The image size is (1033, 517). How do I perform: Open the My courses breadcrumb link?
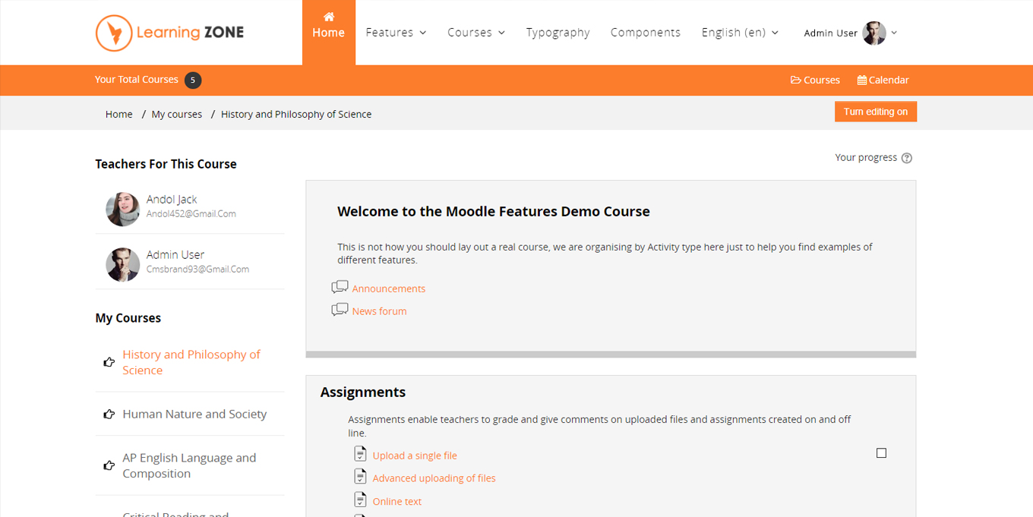coord(176,113)
